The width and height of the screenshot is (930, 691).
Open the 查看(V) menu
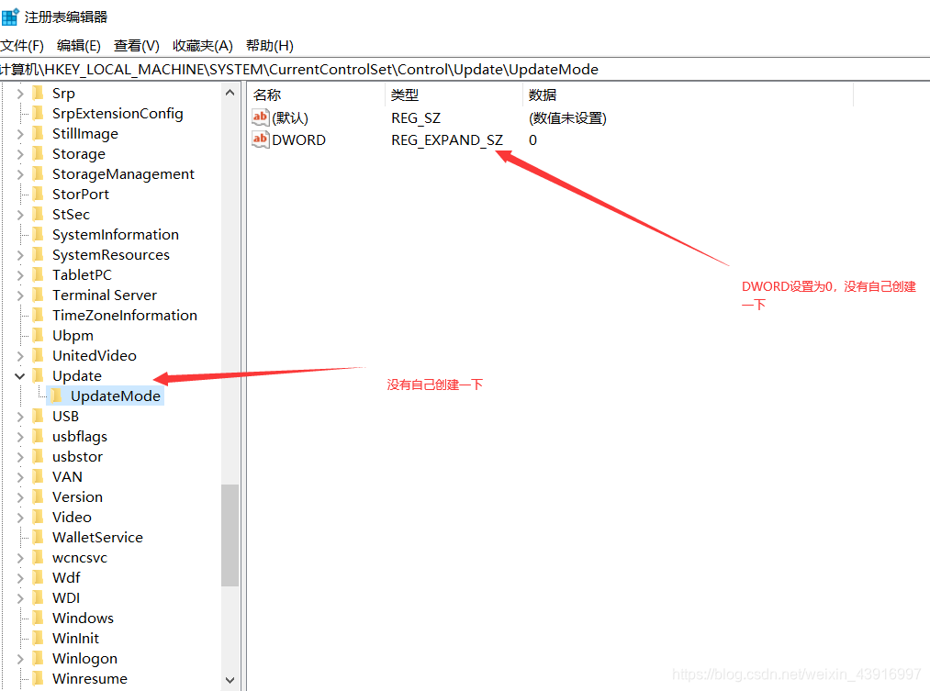[136, 46]
